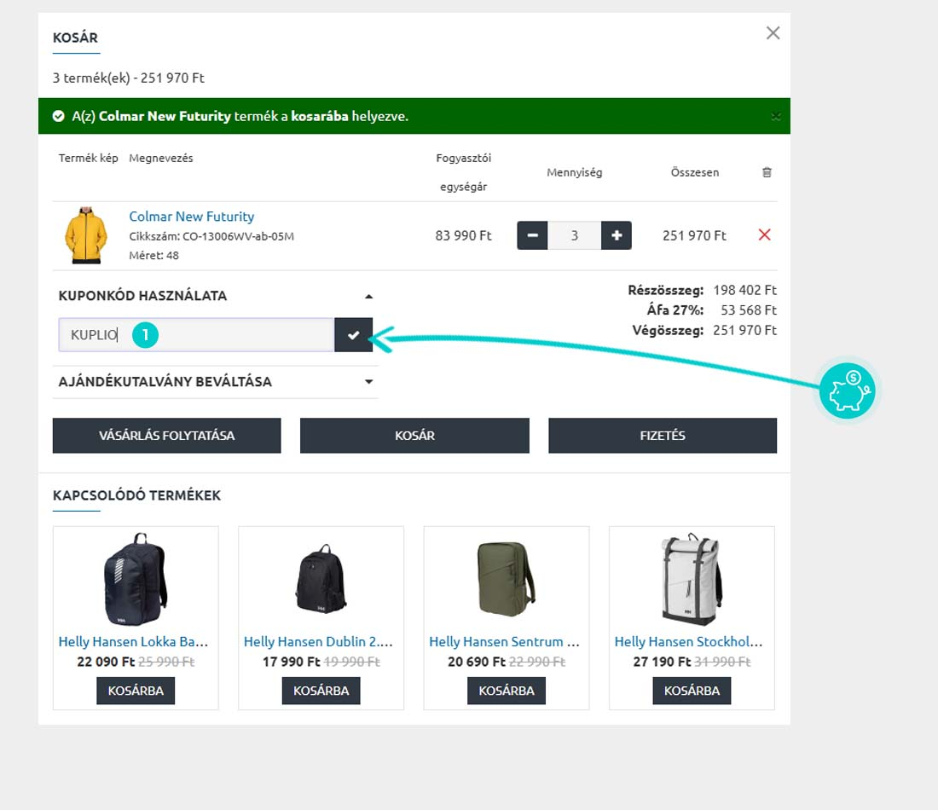Select the white Helly Hansen Stockholm backpack image
Image resolution: width=938 pixels, height=810 pixels.
point(691,580)
